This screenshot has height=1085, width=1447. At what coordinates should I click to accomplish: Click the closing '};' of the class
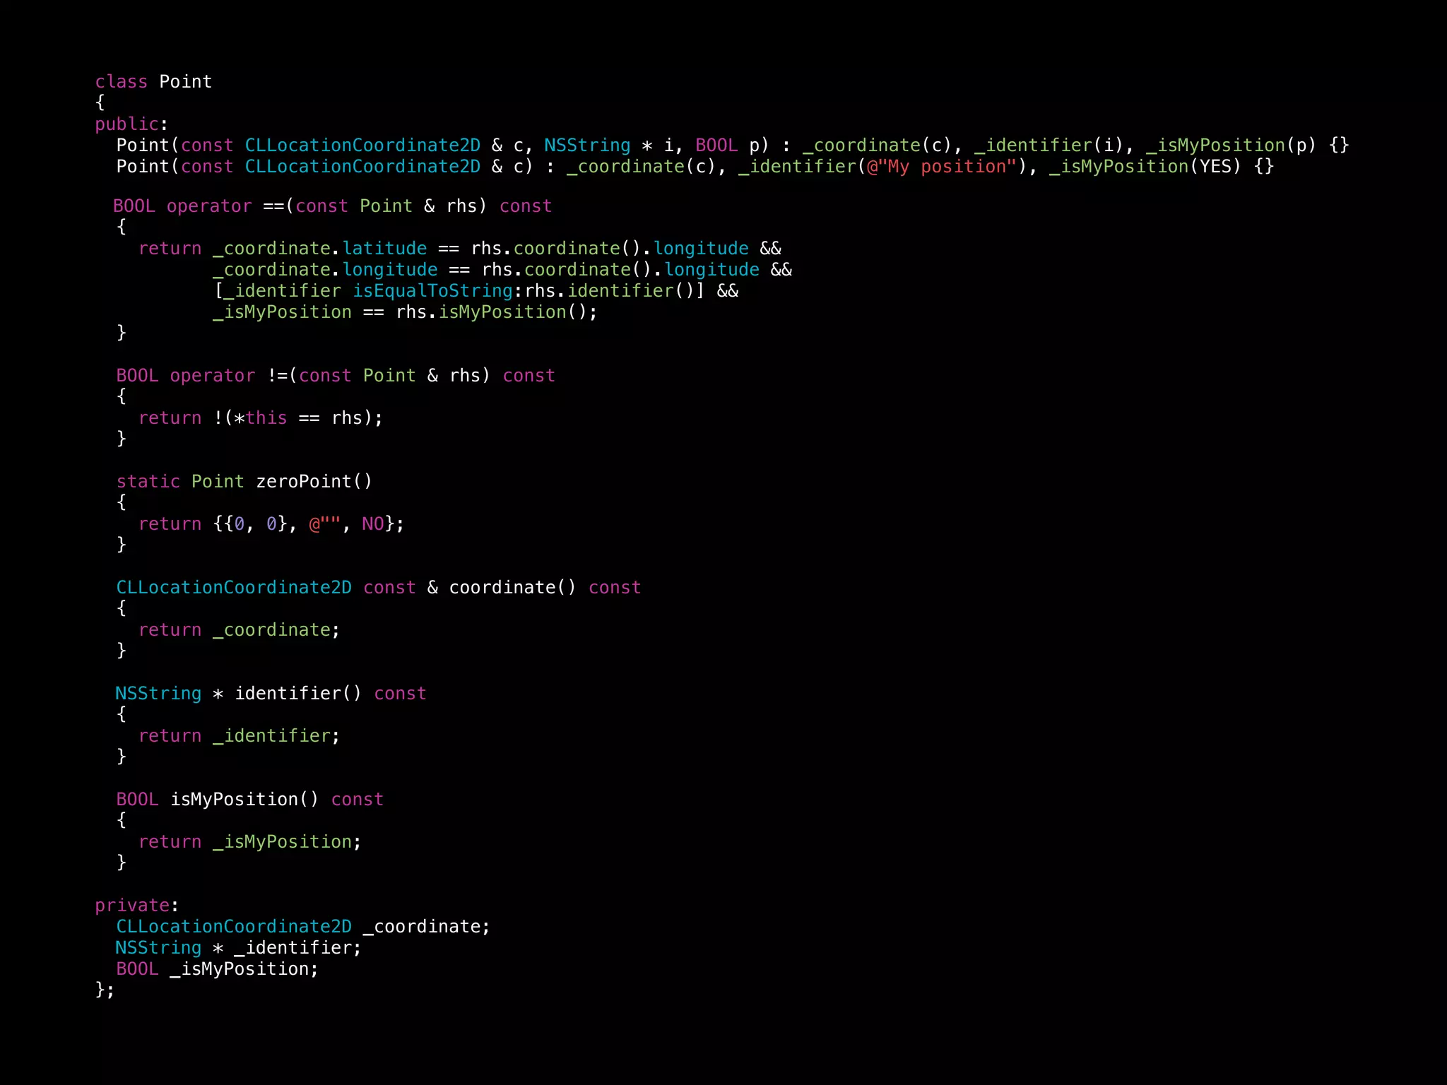[105, 990]
